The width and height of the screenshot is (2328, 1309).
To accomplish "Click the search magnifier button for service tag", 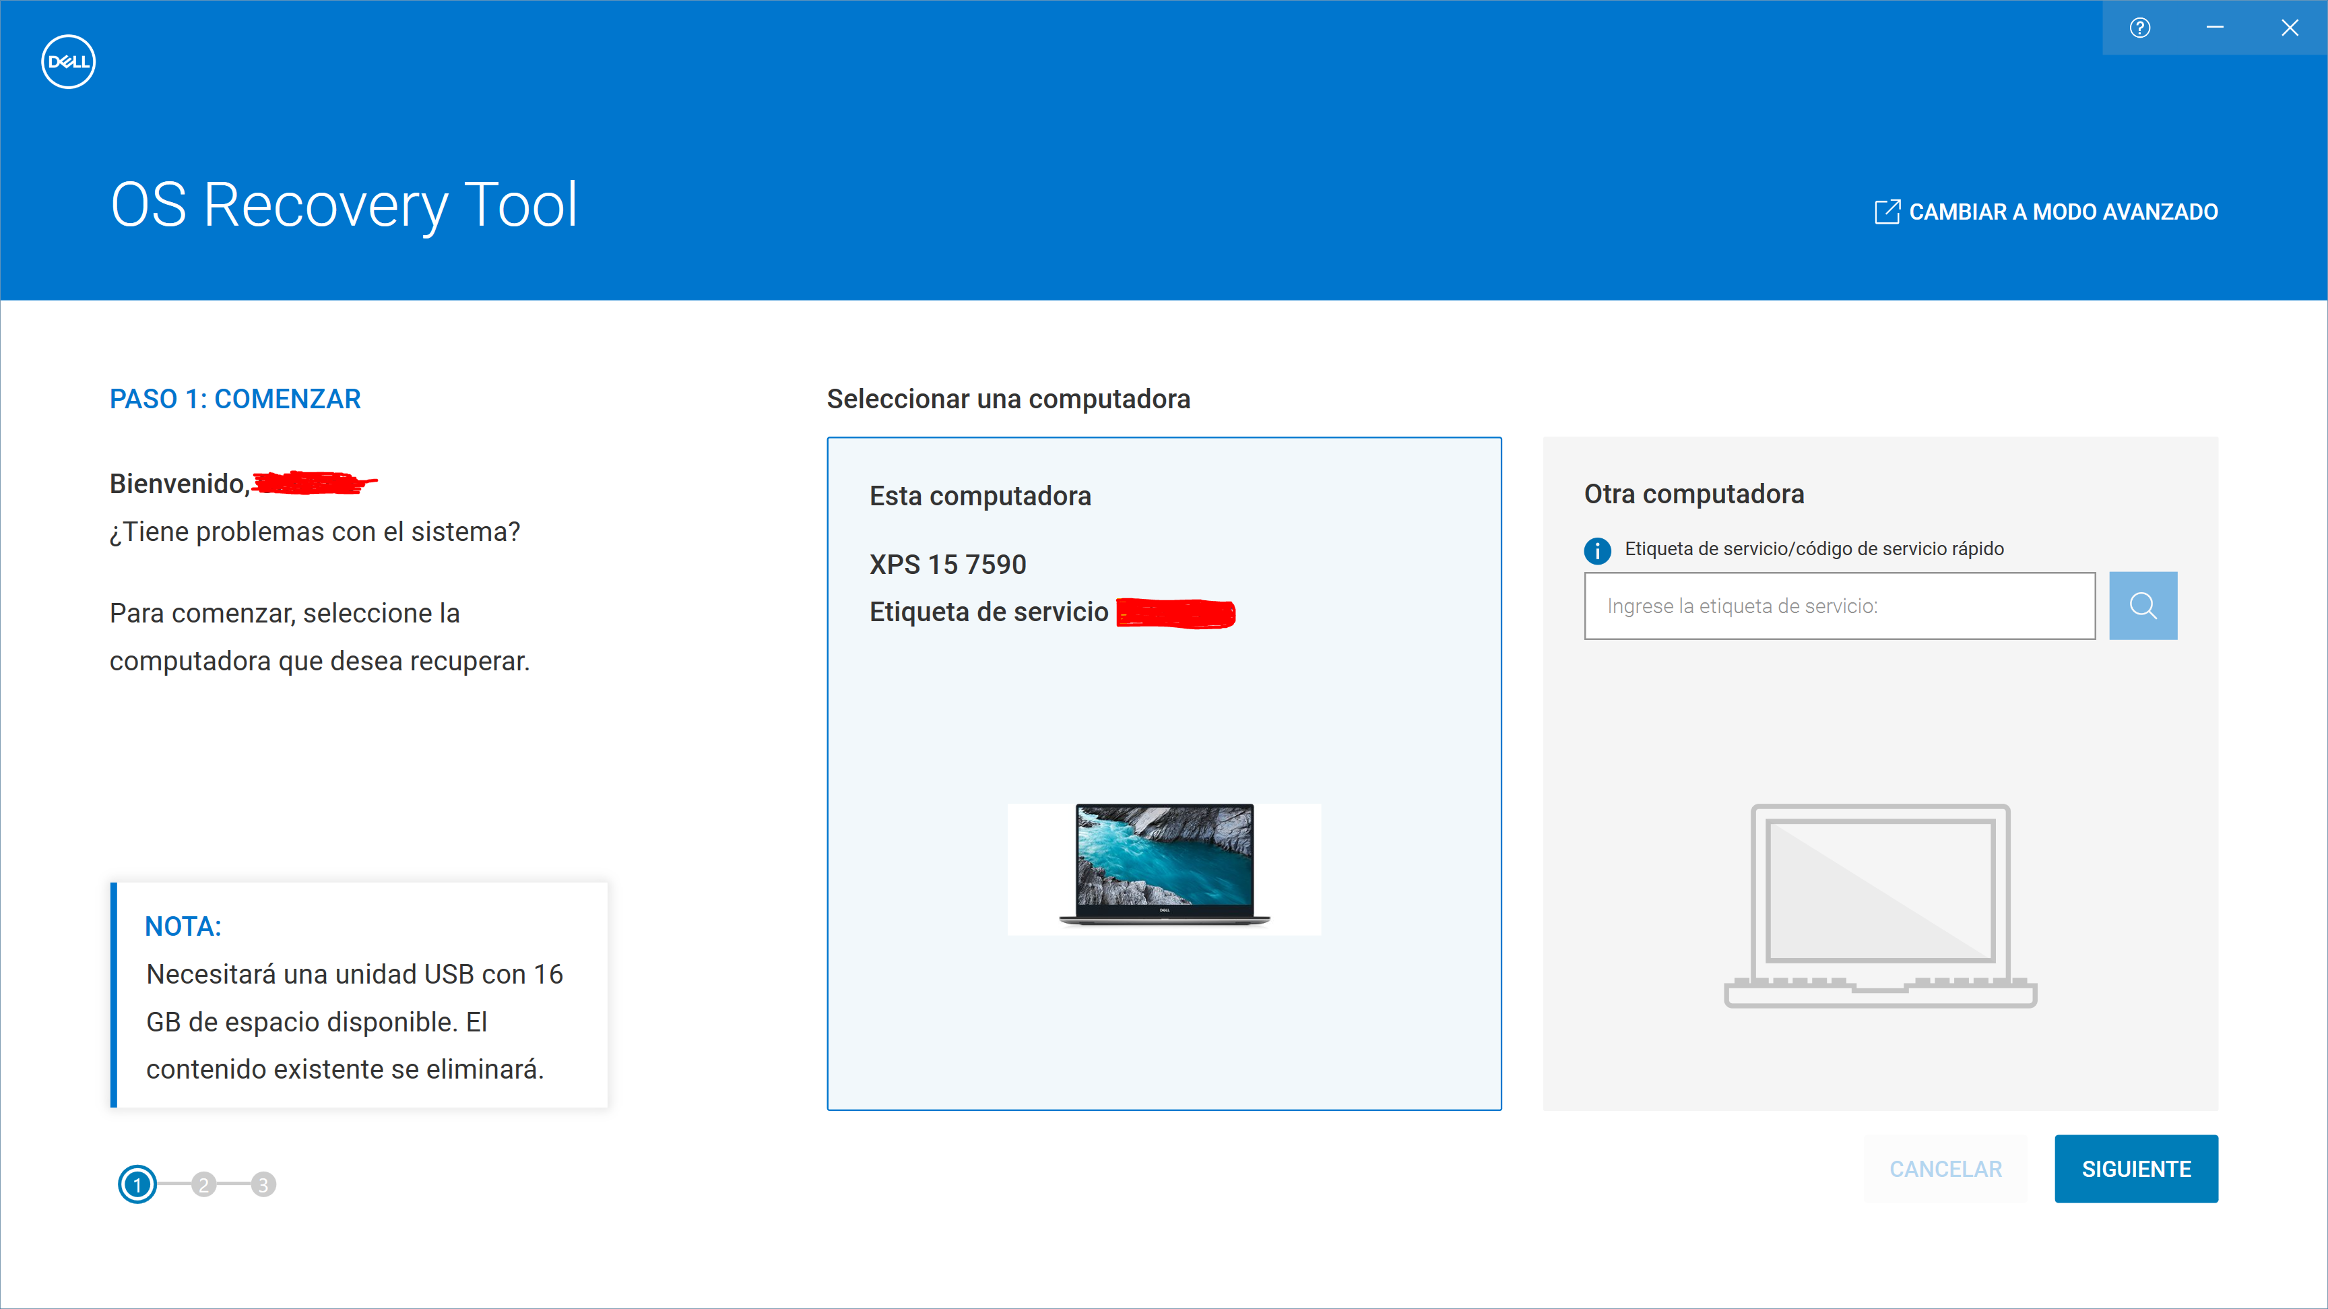I will (x=2143, y=606).
